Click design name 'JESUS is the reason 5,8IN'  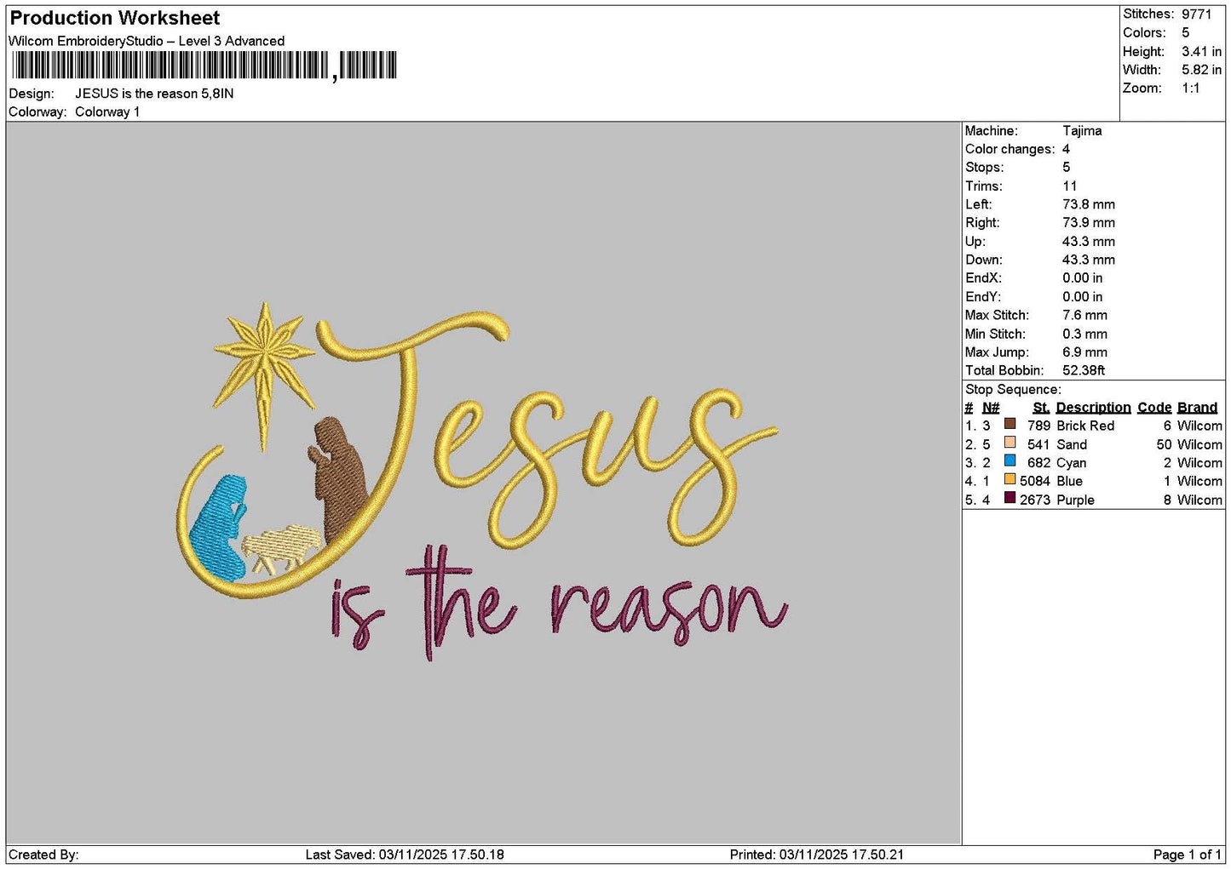154,94
